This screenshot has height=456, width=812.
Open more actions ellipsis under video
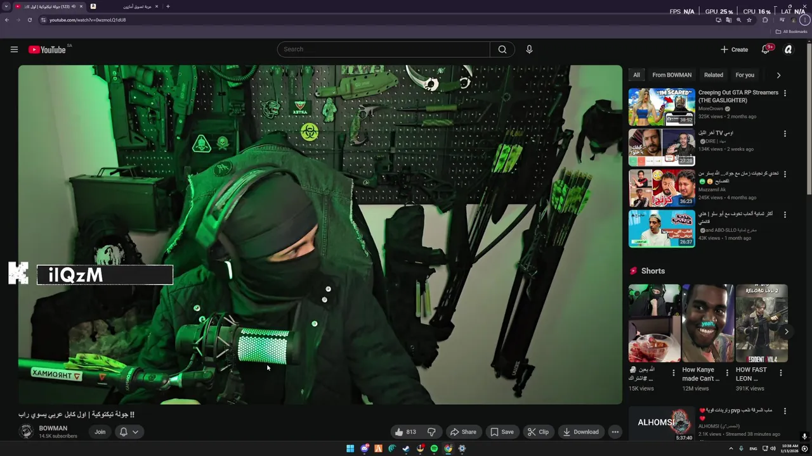point(615,432)
